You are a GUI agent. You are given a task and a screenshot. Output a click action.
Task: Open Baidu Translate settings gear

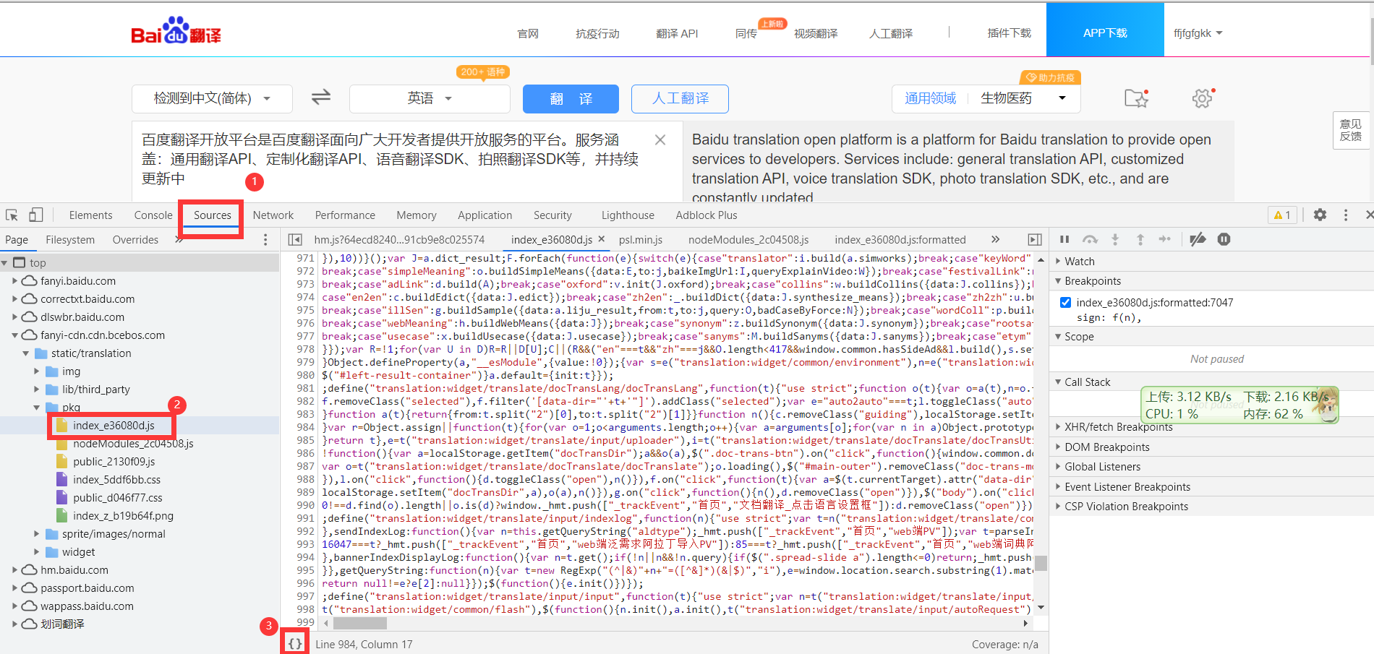(1203, 98)
